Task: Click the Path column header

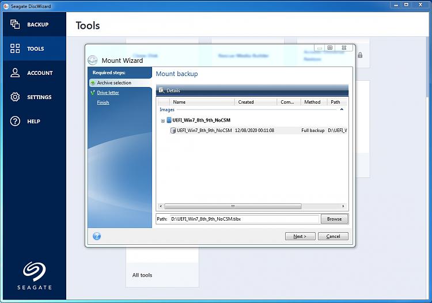Action: click(x=337, y=102)
